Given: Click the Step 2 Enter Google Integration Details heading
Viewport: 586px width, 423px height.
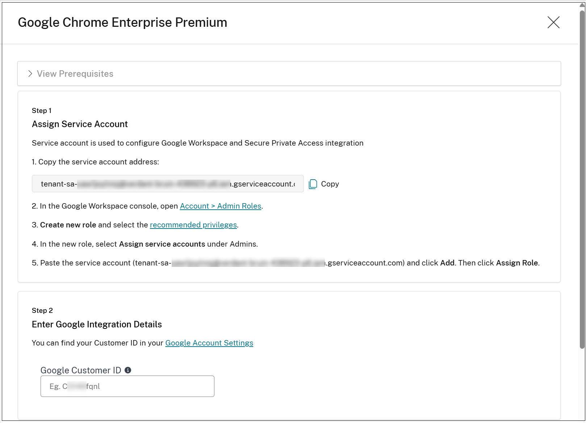Looking at the screenshot, I should (97, 324).
